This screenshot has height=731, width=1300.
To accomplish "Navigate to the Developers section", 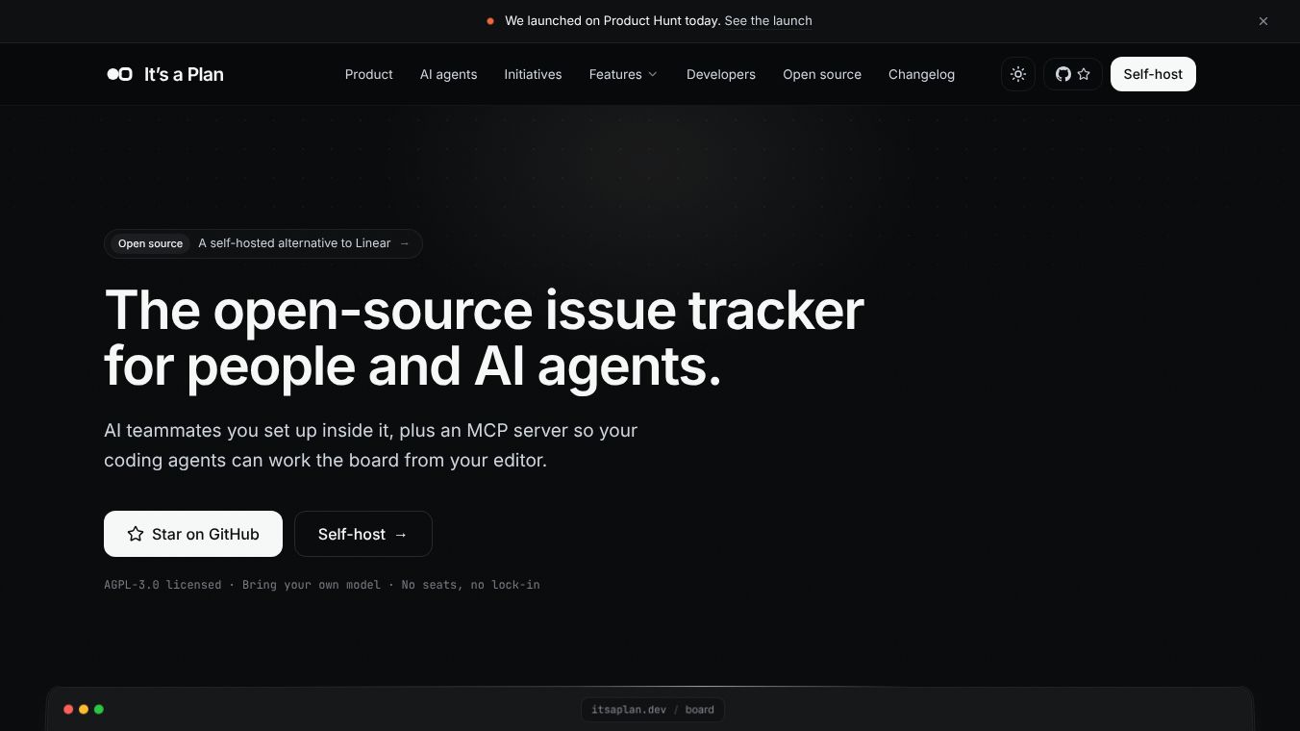I will pyautogui.click(x=721, y=74).
